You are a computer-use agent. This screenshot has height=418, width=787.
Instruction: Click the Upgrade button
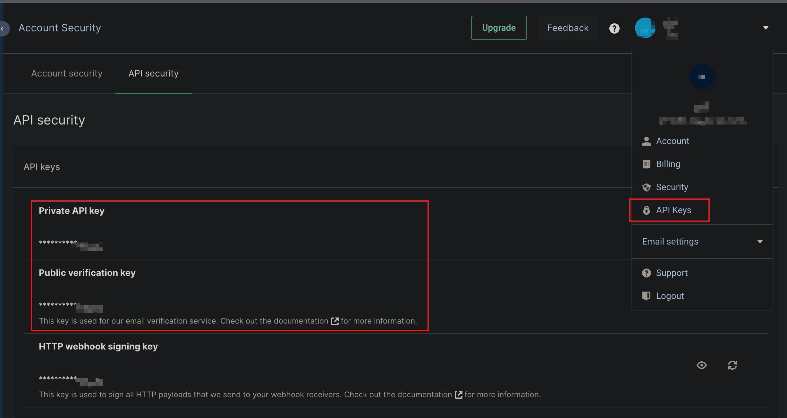click(498, 28)
